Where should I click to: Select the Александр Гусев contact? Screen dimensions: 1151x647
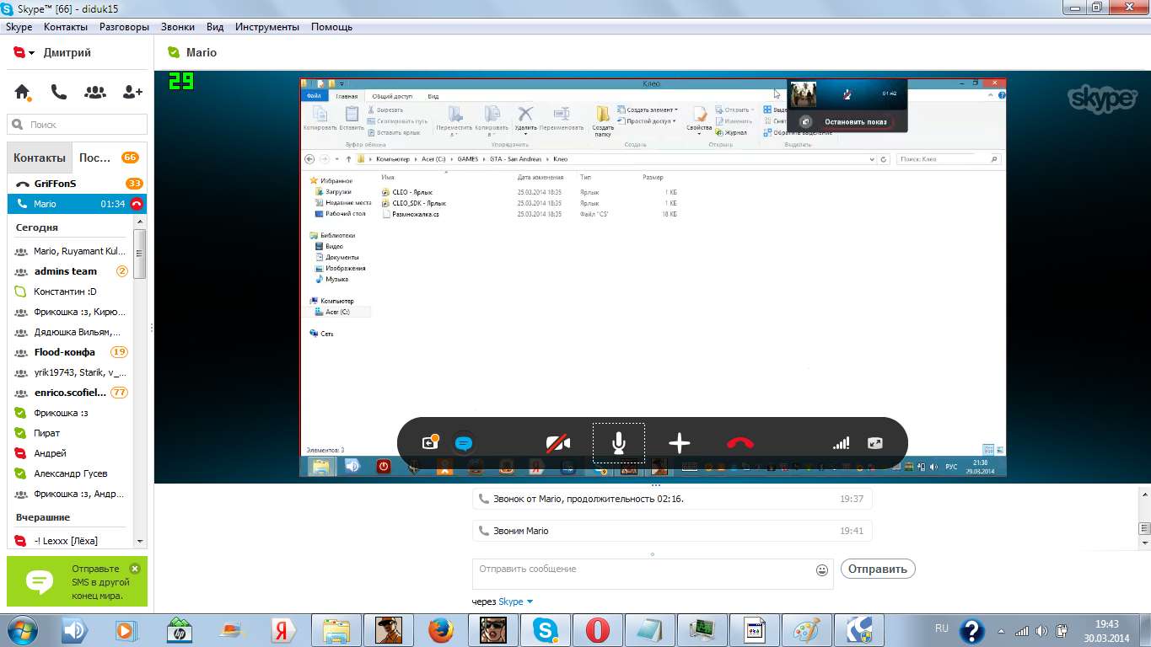[71, 473]
